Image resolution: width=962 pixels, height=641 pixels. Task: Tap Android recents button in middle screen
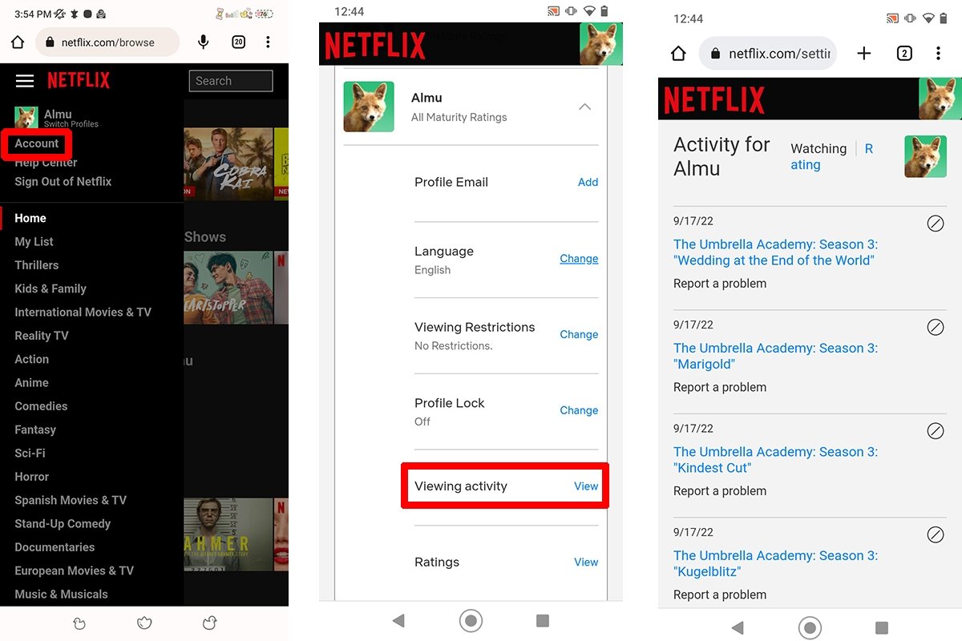(x=543, y=620)
